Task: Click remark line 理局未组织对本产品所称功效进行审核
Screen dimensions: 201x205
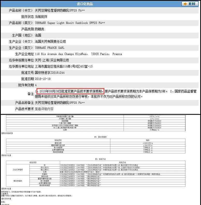Action: click(62, 97)
